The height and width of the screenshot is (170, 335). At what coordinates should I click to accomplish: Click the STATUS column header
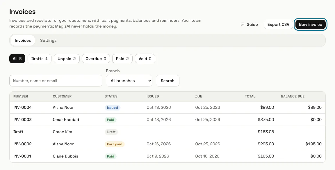(111, 96)
